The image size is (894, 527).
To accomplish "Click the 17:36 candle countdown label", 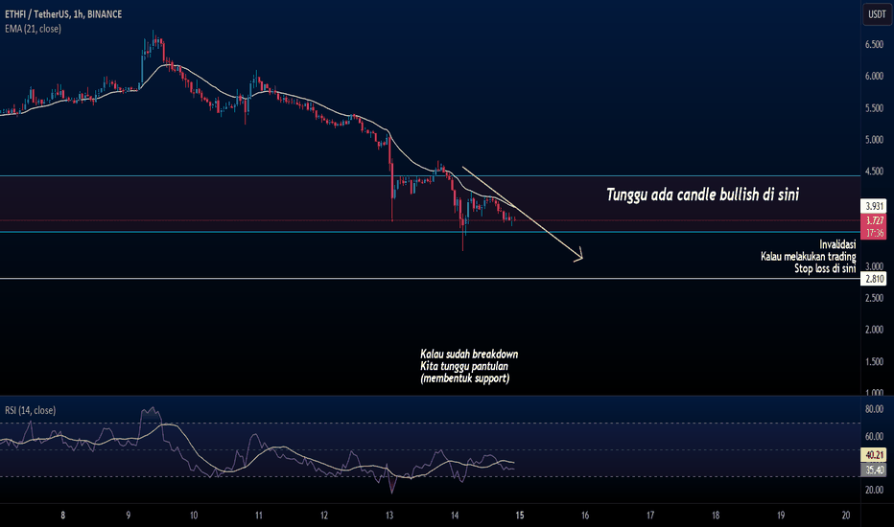I will (x=874, y=233).
